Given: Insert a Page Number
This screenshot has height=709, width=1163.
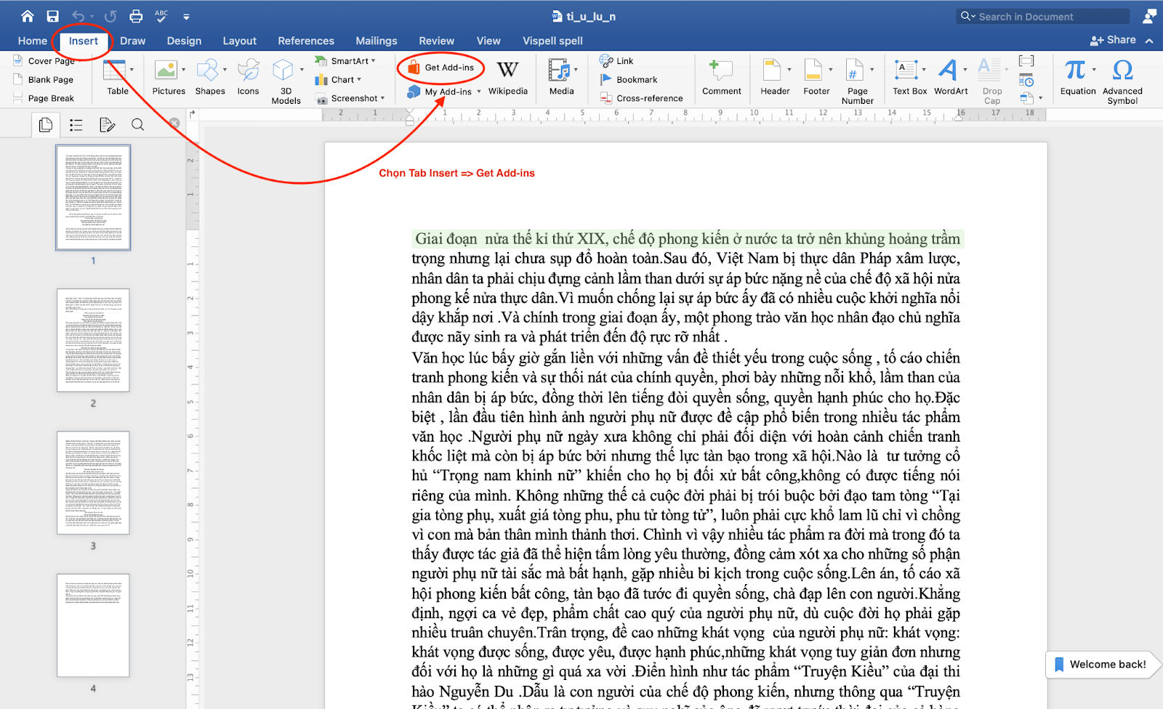Looking at the screenshot, I should click(x=857, y=81).
